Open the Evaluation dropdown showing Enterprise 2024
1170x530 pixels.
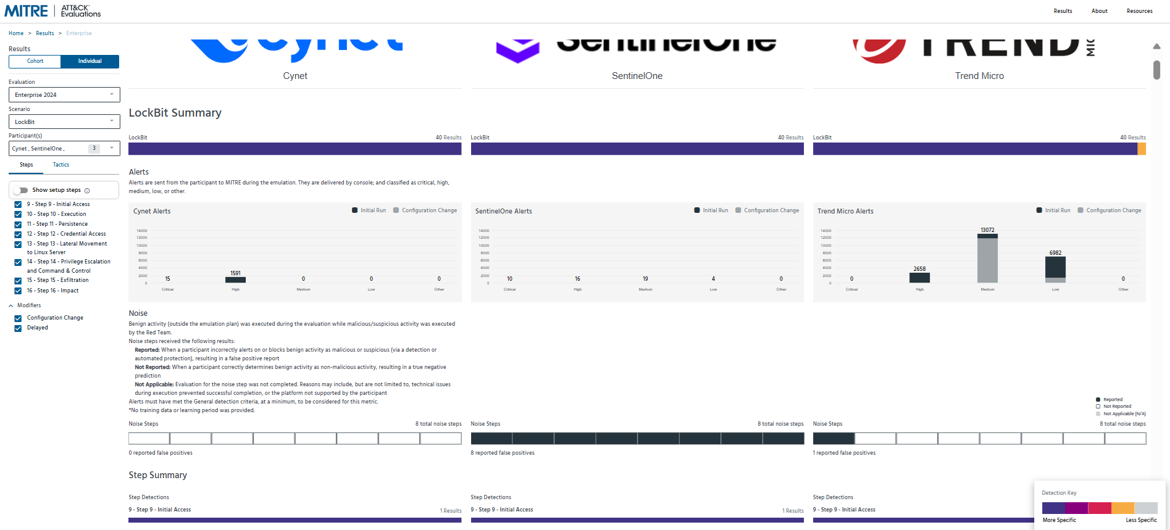coord(64,94)
